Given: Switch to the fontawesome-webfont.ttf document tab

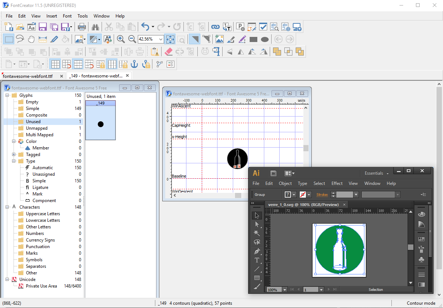Looking at the screenshot, I should point(28,76).
